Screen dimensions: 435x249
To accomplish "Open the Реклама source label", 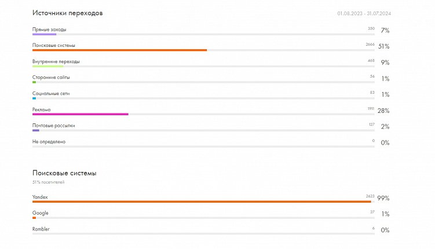I will click(42, 109).
